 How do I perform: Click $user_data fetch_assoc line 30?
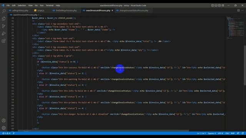(x=54, y=18)
